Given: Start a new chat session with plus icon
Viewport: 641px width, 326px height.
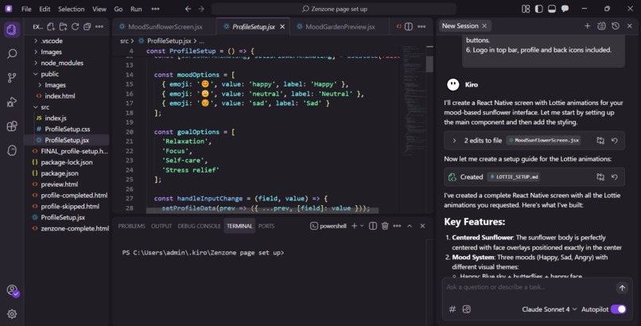Looking at the screenshot, I should pos(588,25).
